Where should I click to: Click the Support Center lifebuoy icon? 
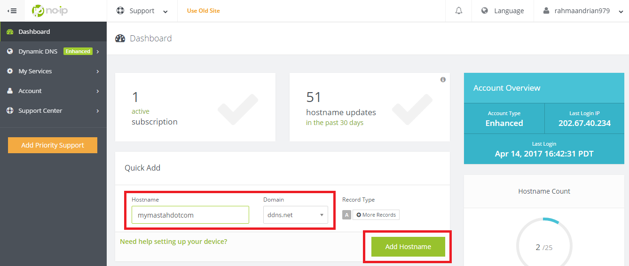tap(10, 111)
